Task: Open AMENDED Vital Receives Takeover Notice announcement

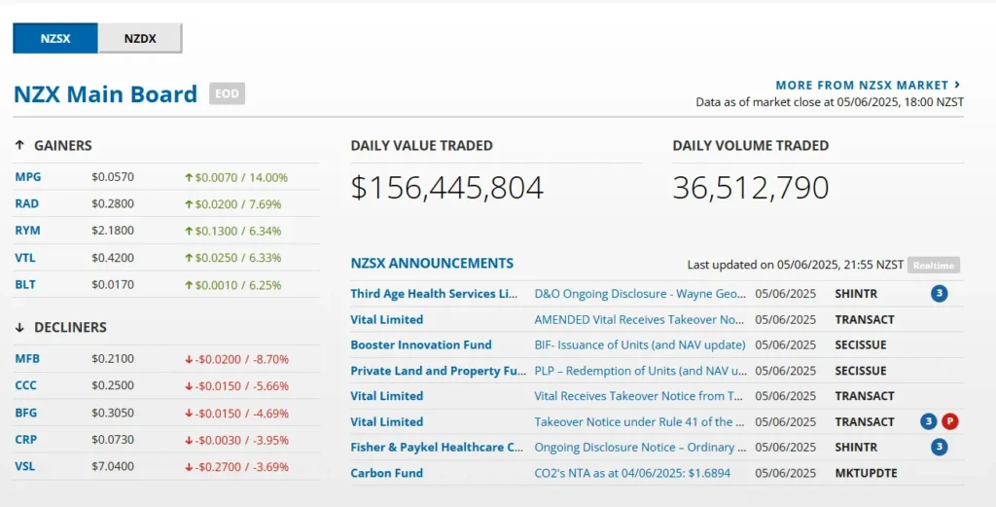Action: click(640, 319)
